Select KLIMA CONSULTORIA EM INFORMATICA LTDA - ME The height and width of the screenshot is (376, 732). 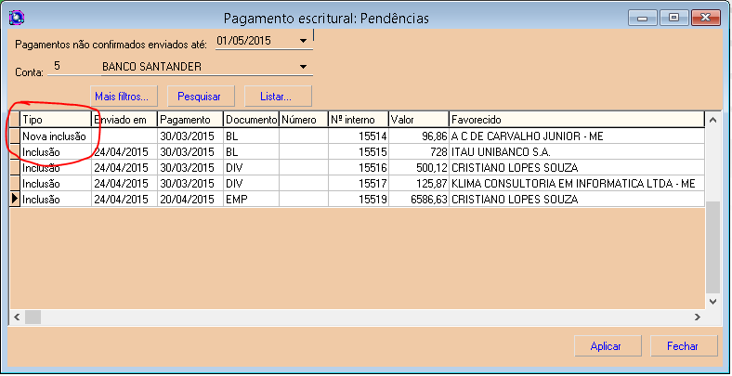[577, 183]
